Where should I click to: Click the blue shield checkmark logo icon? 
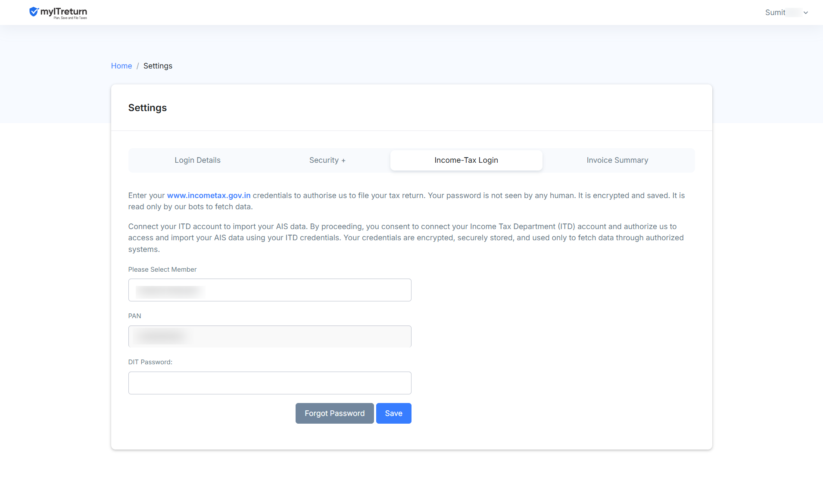click(34, 12)
